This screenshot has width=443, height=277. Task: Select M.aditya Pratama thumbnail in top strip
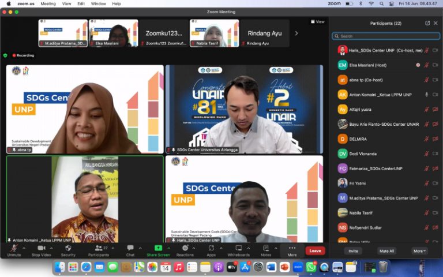point(63,33)
